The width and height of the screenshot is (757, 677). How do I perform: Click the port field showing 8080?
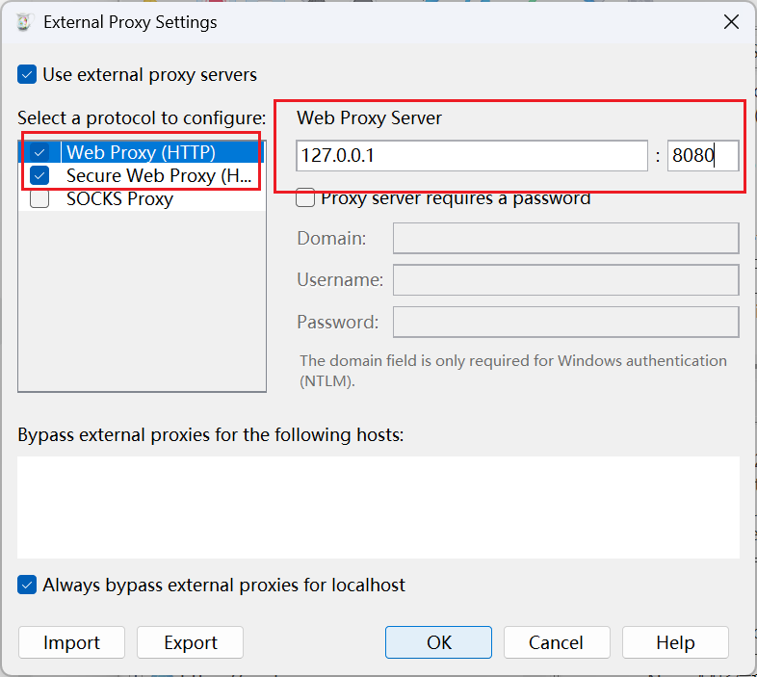pos(703,155)
